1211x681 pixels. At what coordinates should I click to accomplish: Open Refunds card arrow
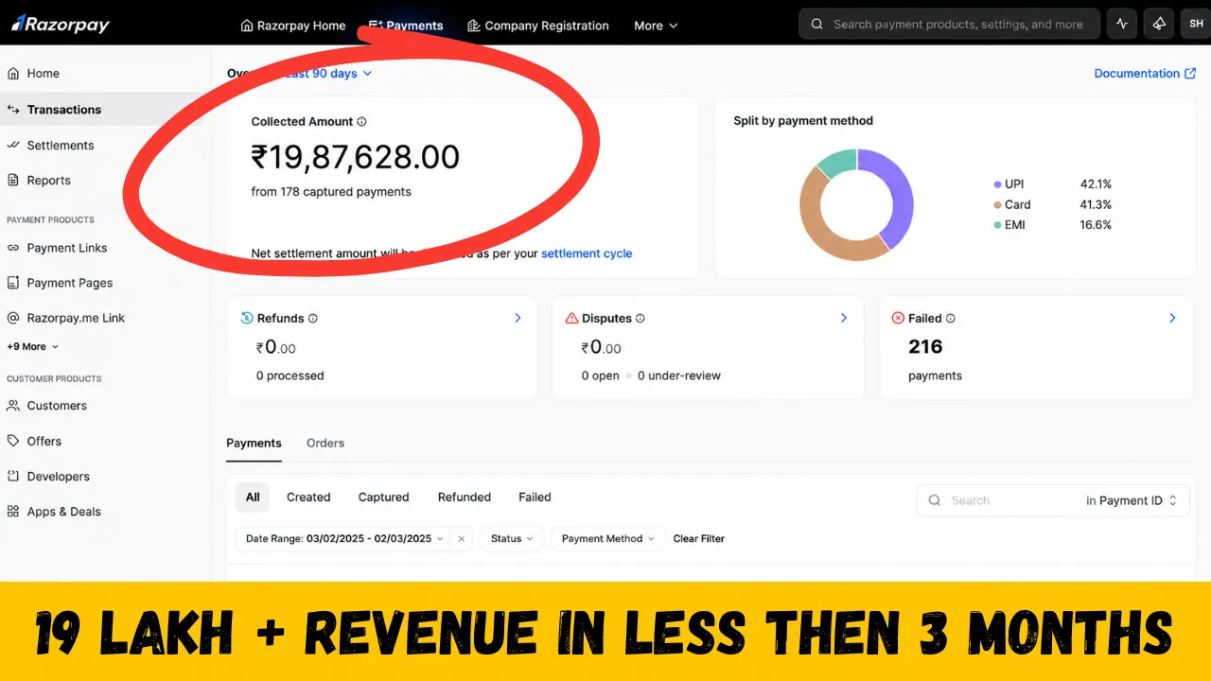tap(518, 319)
